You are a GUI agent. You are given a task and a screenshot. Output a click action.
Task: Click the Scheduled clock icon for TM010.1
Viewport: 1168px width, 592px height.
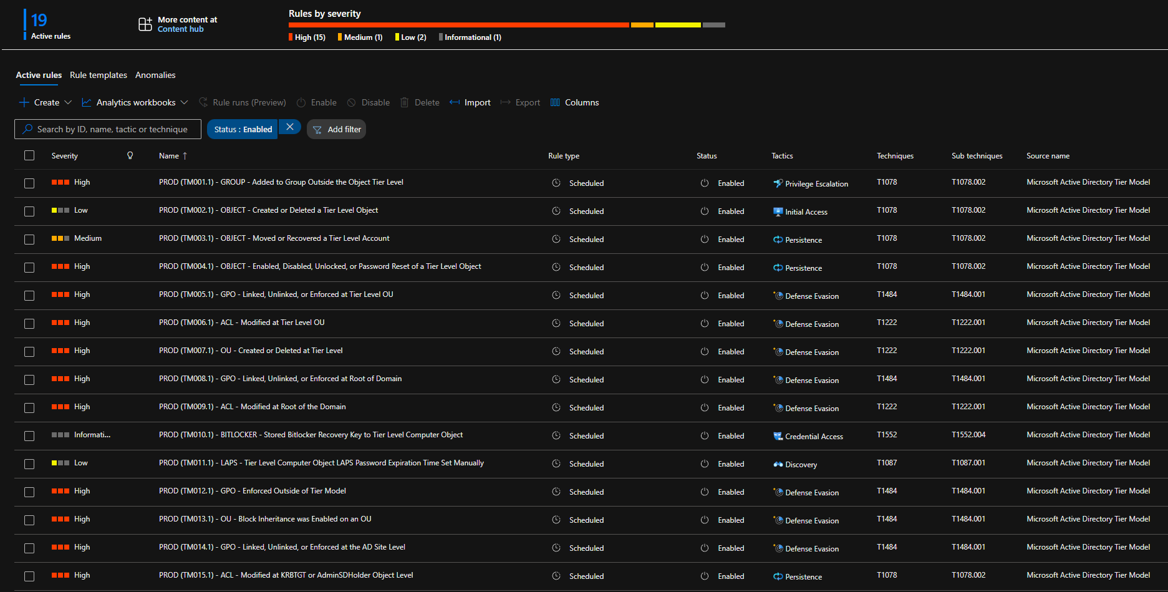tap(556, 435)
